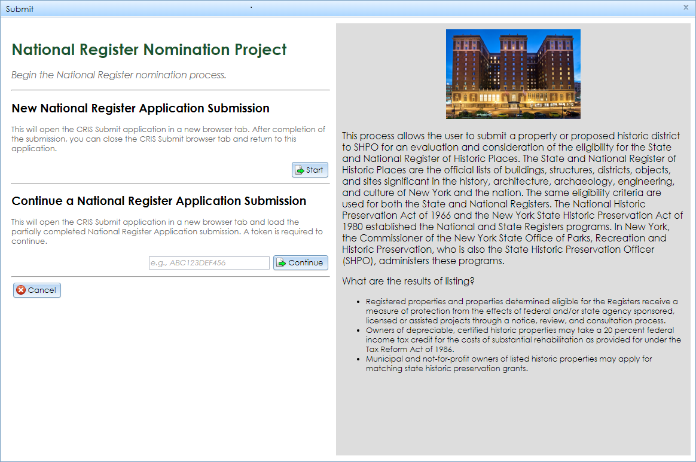Click the National Register Nomination Project heading
The width and height of the screenshot is (696, 462).
coord(149,50)
